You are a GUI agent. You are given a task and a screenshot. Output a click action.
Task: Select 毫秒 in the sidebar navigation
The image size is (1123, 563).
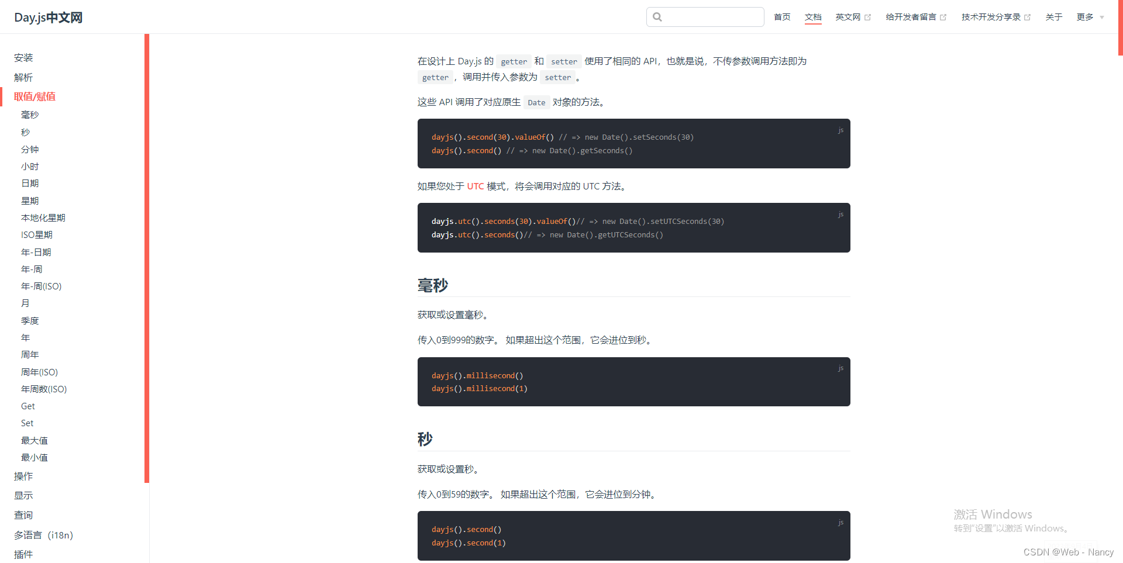[30, 115]
